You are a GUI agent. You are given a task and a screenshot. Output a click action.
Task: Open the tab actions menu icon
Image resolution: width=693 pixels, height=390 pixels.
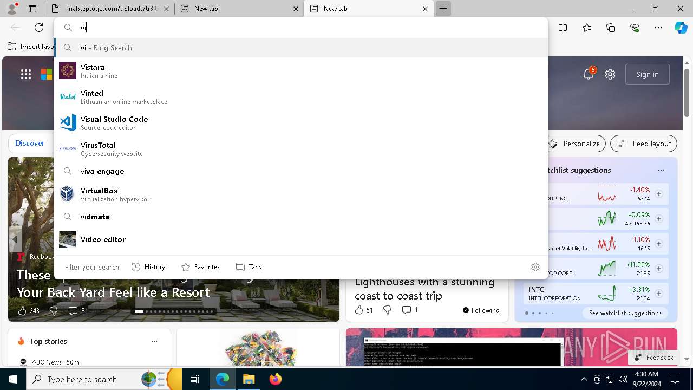point(32,9)
